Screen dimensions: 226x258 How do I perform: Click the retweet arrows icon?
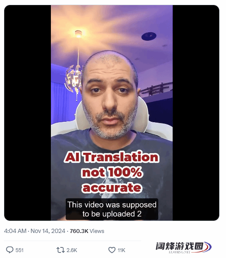[61, 250]
